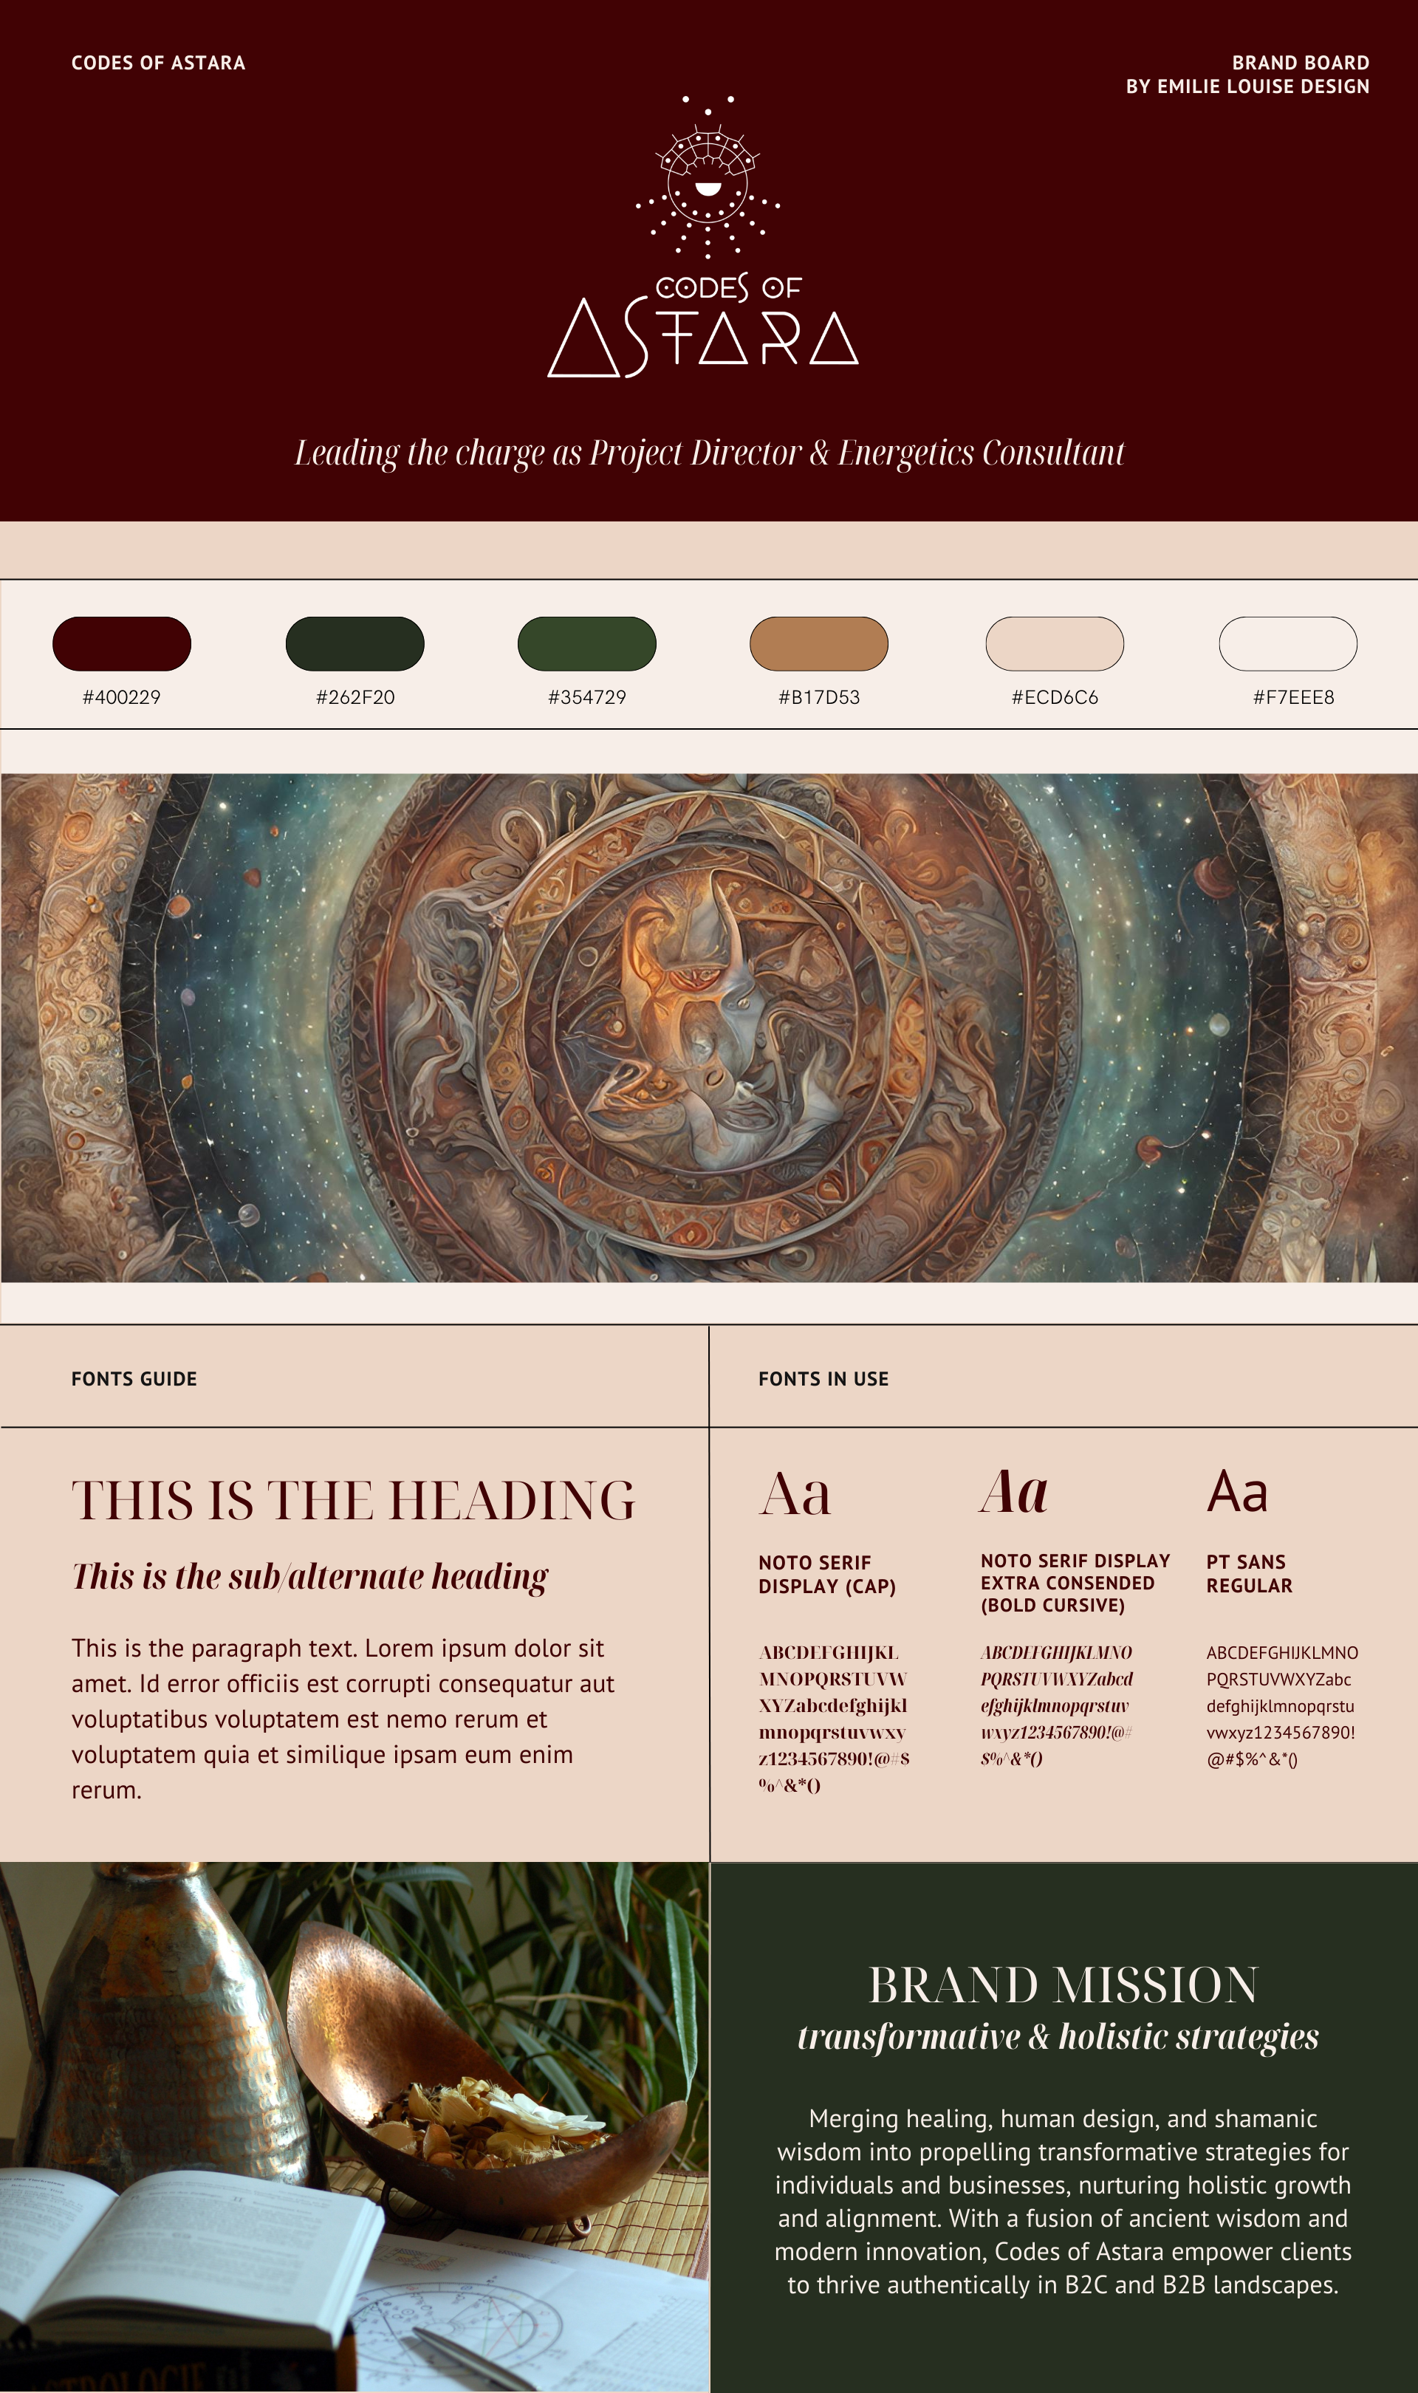Click the Brand Mission title
This screenshot has width=1418, height=2393.
click(x=1063, y=1985)
